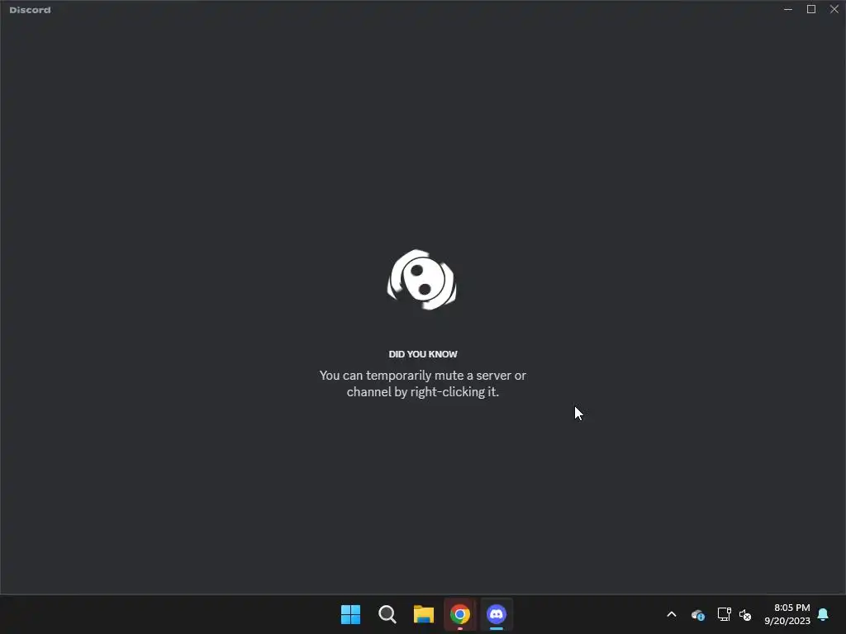Click the Discord title text
This screenshot has height=634, width=846.
(x=31, y=10)
